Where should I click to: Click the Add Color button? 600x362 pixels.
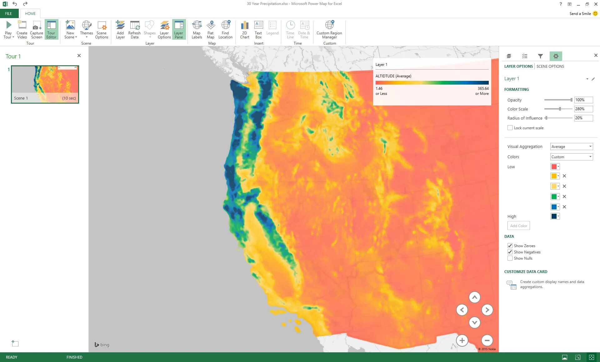(518, 226)
